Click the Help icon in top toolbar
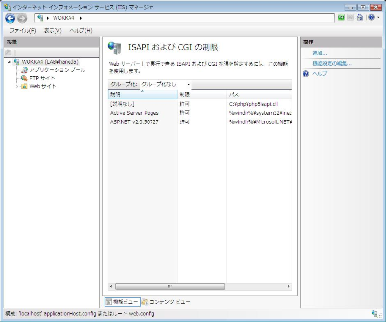 [372, 17]
